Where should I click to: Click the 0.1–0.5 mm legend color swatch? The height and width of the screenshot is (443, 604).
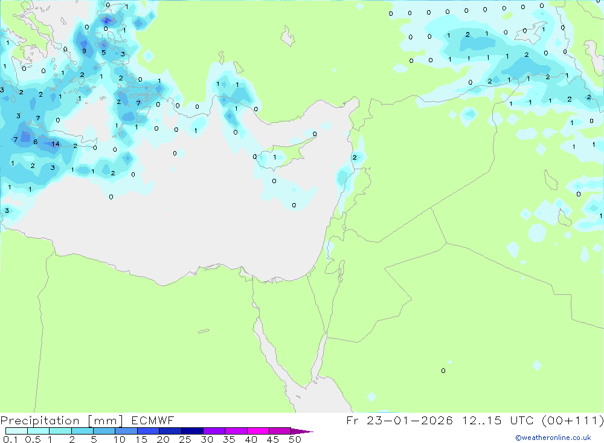click(x=16, y=431)
